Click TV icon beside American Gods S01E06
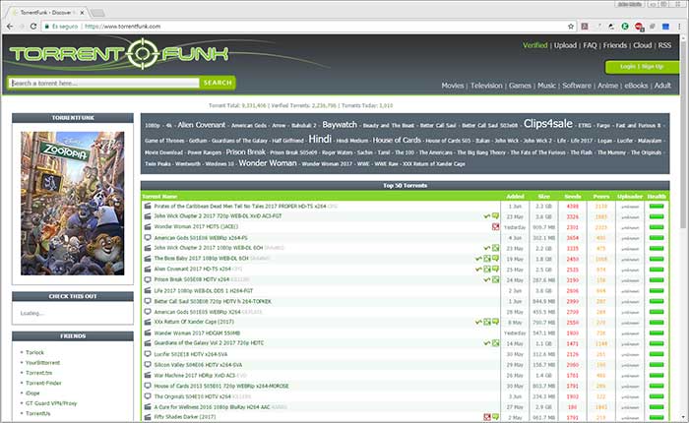Screen dimensions: 689x423 [x=148, y=238]
